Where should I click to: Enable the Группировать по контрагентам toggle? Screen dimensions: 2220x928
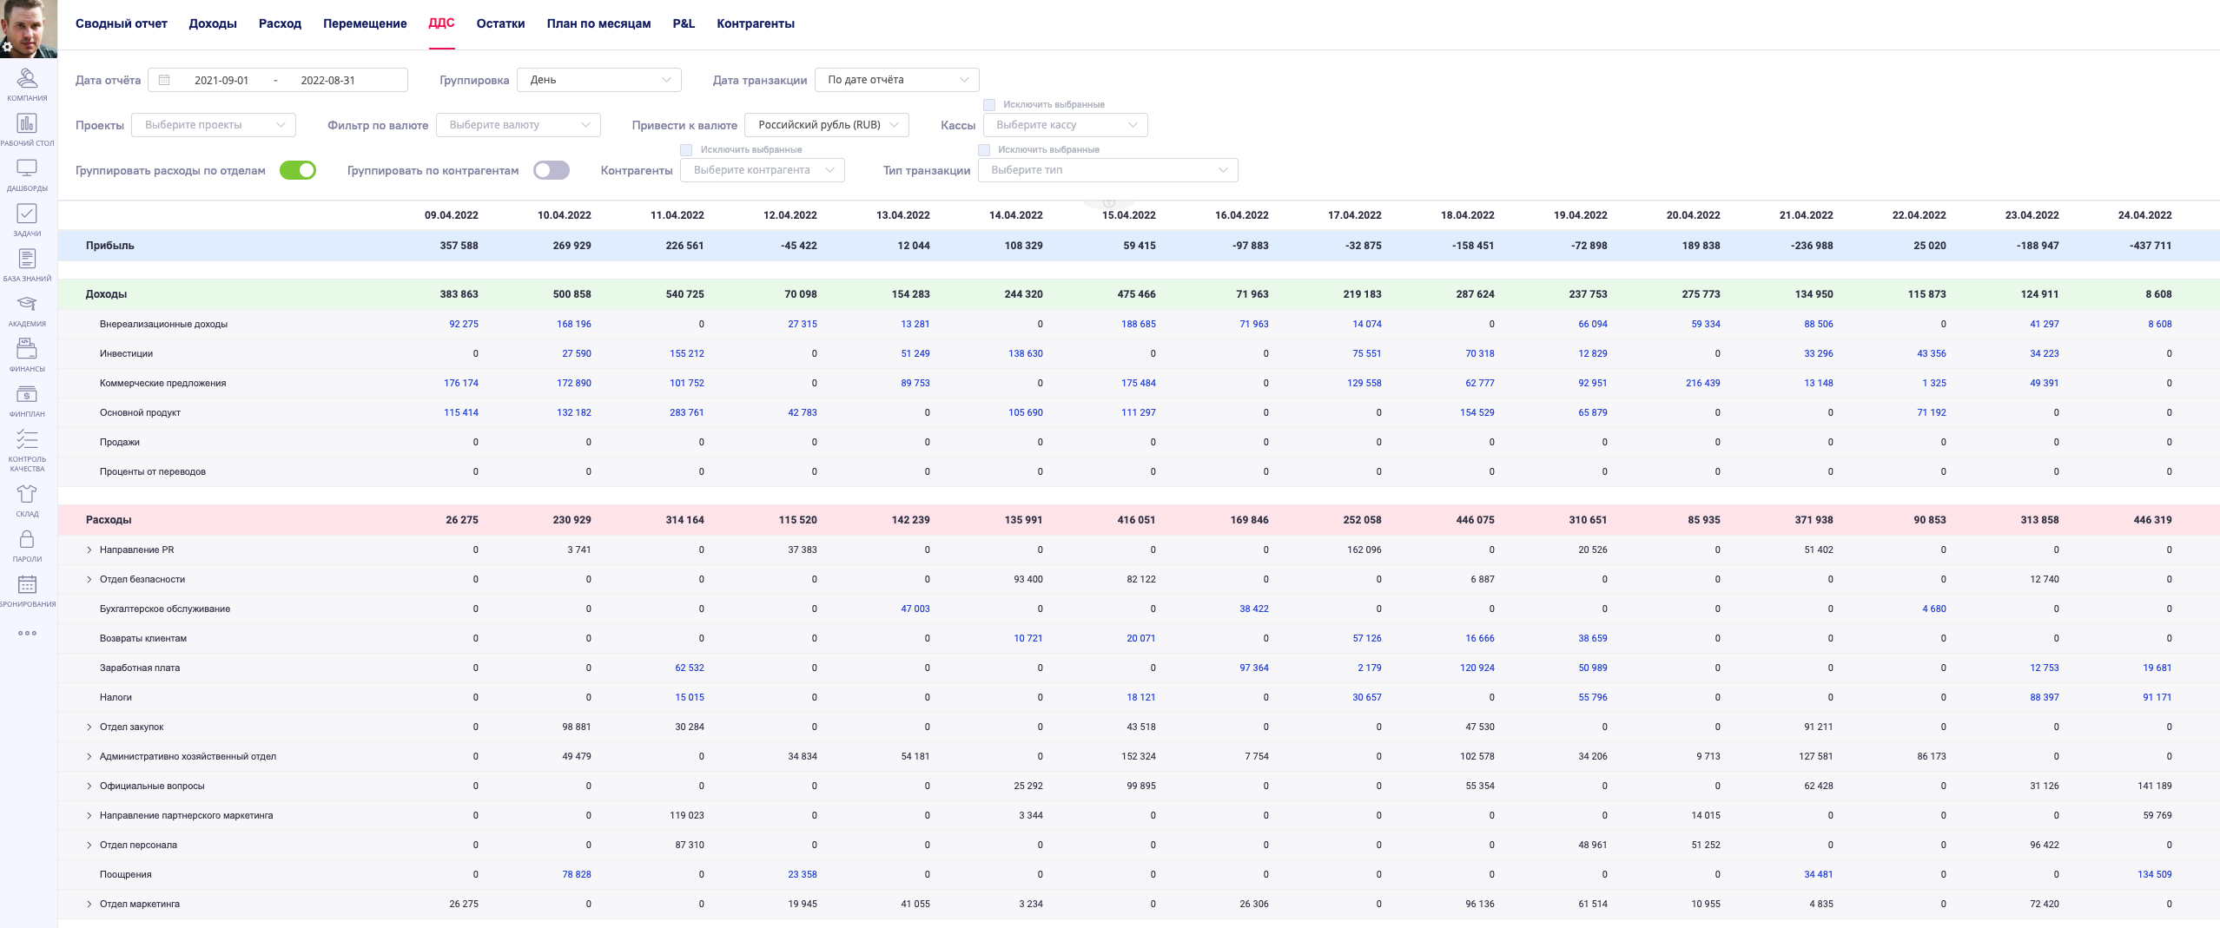click(552, 170)
